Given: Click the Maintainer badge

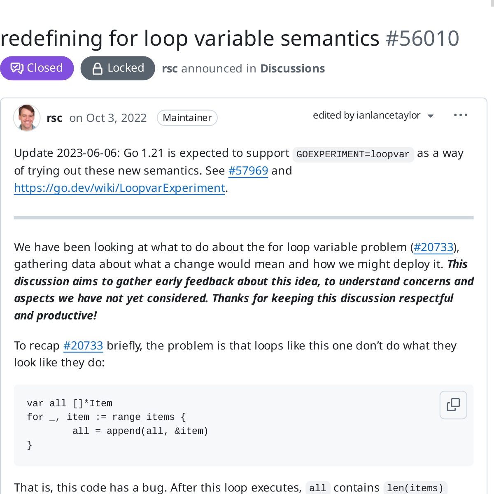Looking at the screenshot, I should tap(187, 118).
